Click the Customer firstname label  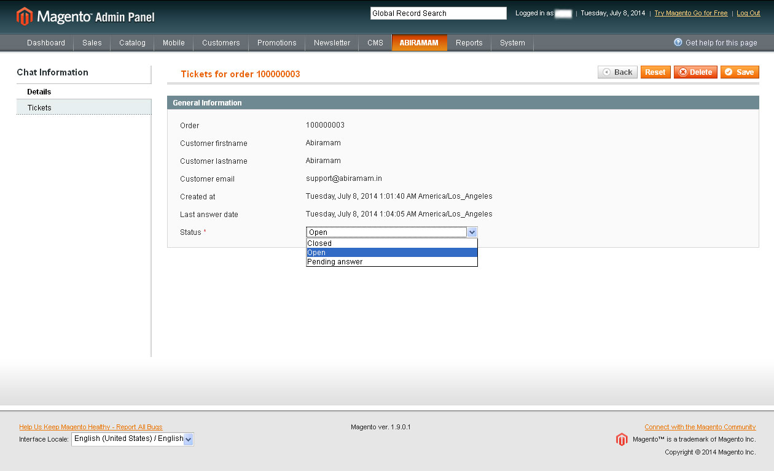pyautogui.click(x=214, y=144)
